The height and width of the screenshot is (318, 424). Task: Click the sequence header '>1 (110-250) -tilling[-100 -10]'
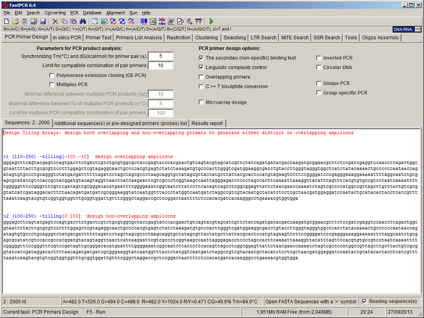coord(46,156)
